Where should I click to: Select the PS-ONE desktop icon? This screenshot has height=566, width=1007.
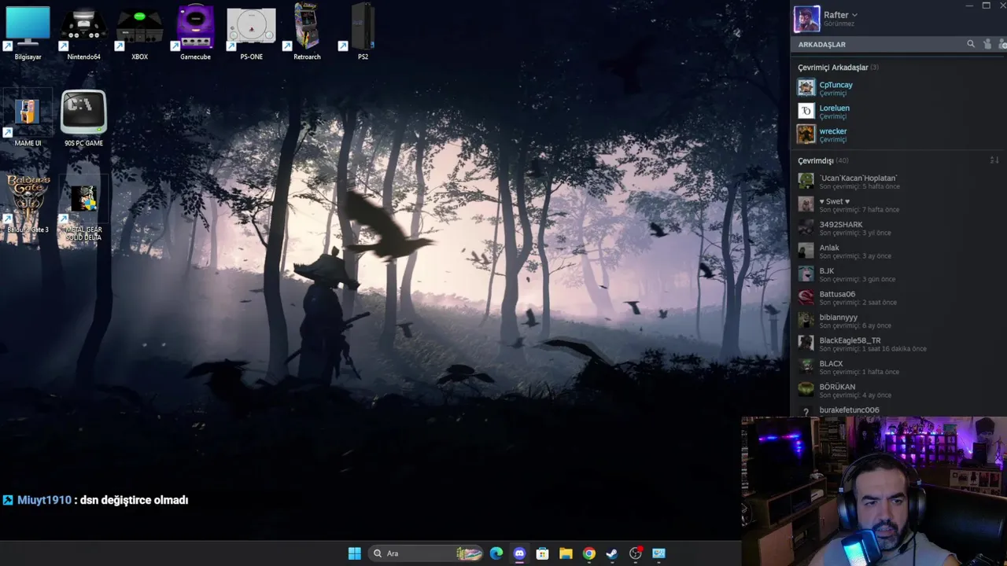(x=251, y=31)
